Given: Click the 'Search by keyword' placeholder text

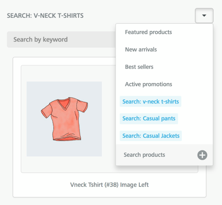Looking at the screenshot, I should coord(41,39).
